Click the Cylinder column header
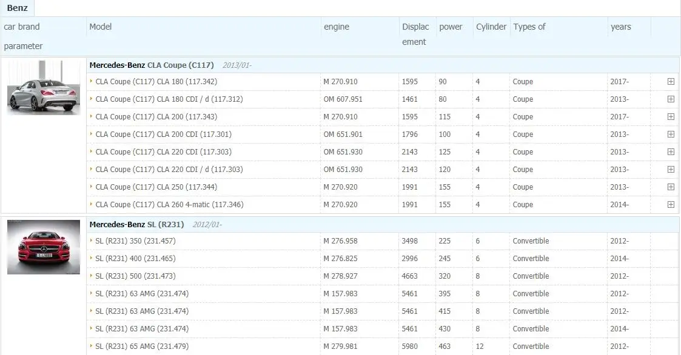 point(491,27)
